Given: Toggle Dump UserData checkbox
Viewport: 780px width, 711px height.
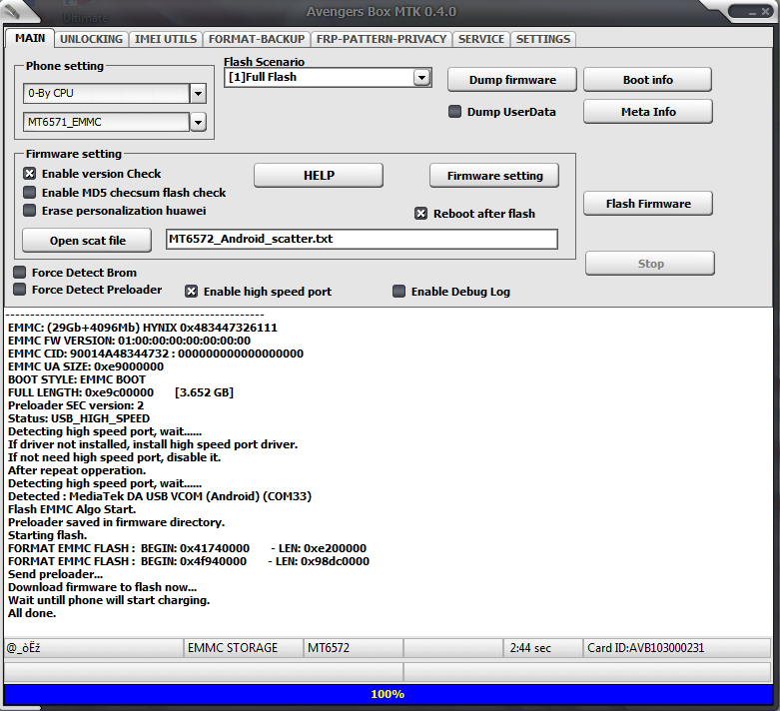Looking at the screenshot, I should (454, 112).
